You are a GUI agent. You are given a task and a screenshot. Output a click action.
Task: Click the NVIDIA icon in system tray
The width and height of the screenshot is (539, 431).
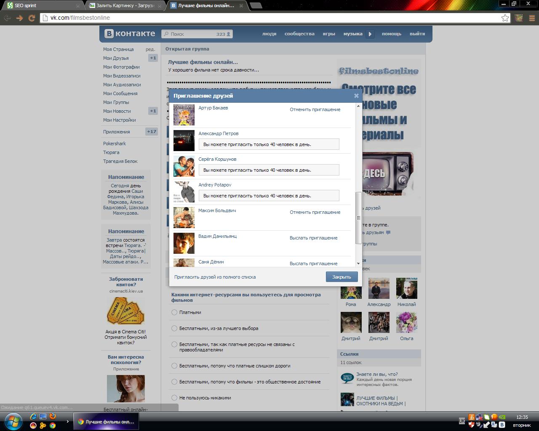[502, 417]
